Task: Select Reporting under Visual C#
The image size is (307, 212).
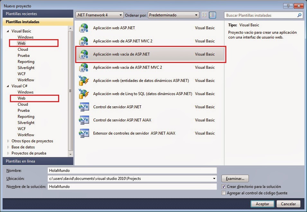Action: 26,117
